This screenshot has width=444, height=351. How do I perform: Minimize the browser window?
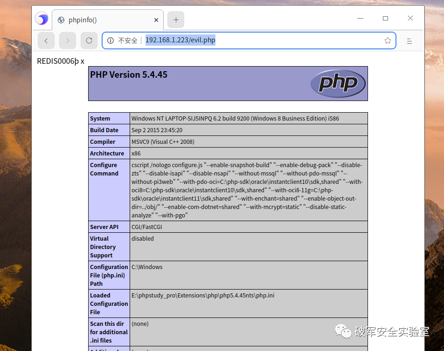[360, 18]
